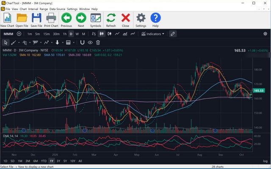
Task: Open the Interval menu
Action: coord(33,9)
